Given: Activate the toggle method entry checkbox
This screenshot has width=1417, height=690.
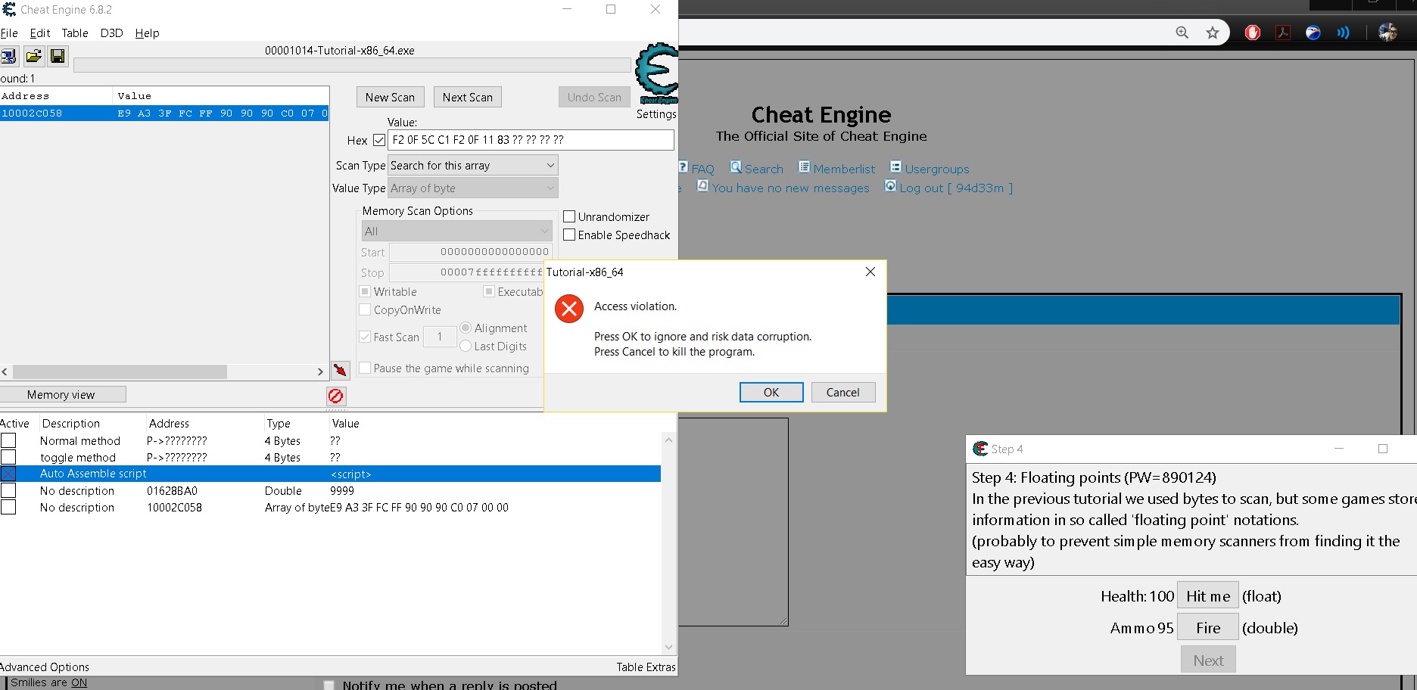Looking at the screenshot, I should coord(8,457).
